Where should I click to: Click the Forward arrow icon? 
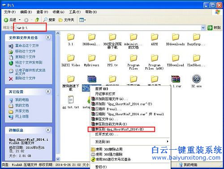point(26,20)
